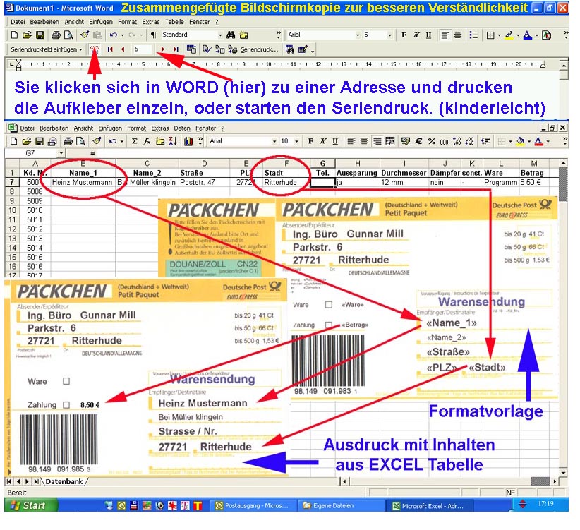The height and width of the screenshot is (530, 580).
Task: Click the binoculars Find icon in Word
Action: 231,35
